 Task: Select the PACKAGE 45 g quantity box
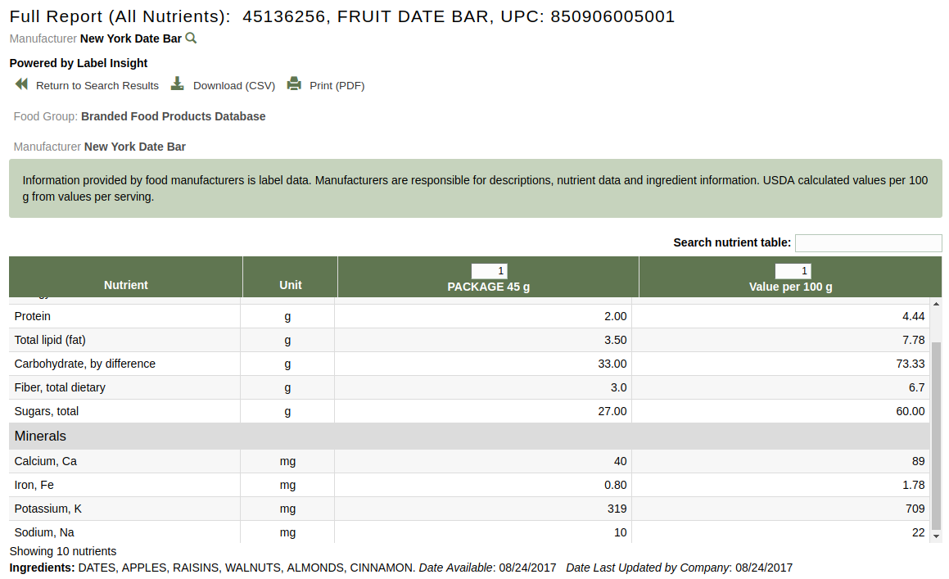click(489, 270)
